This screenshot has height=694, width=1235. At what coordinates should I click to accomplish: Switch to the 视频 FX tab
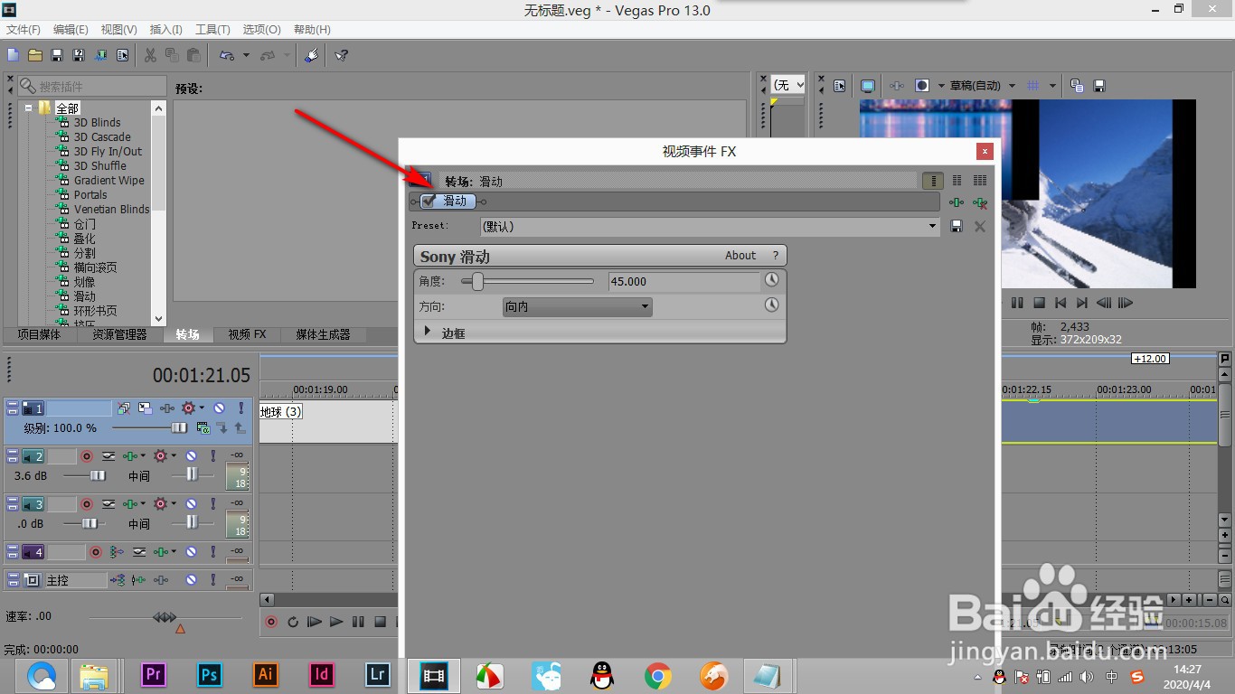click(x=247, y=334)
